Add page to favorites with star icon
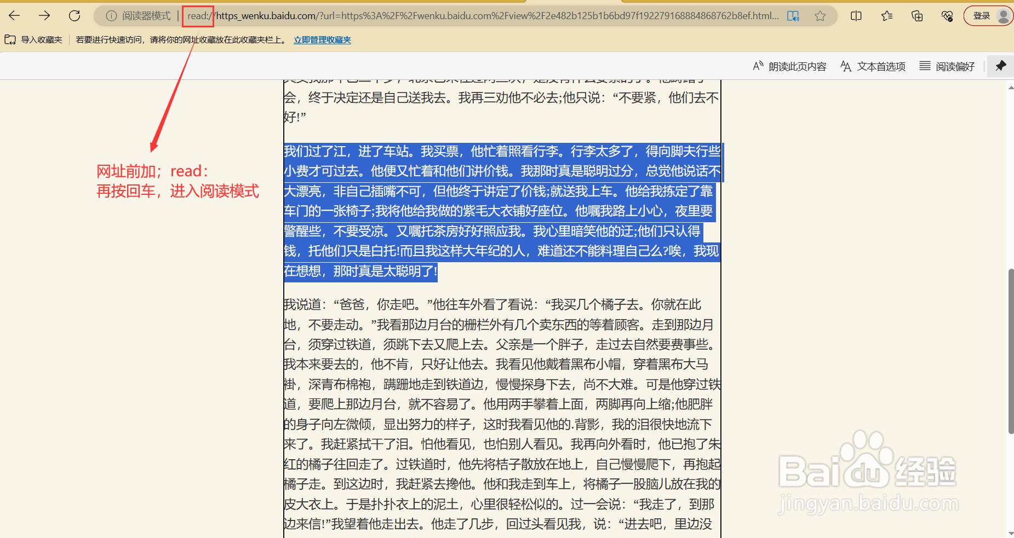Screen dimensions: 1014x538 [820, 16]
